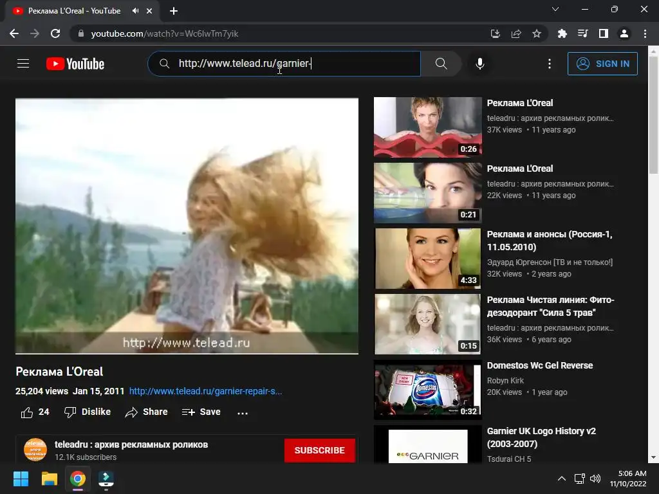Open more actions ellipsis under video
This screenshot has width=659, height=494.
tap(243, 413)
